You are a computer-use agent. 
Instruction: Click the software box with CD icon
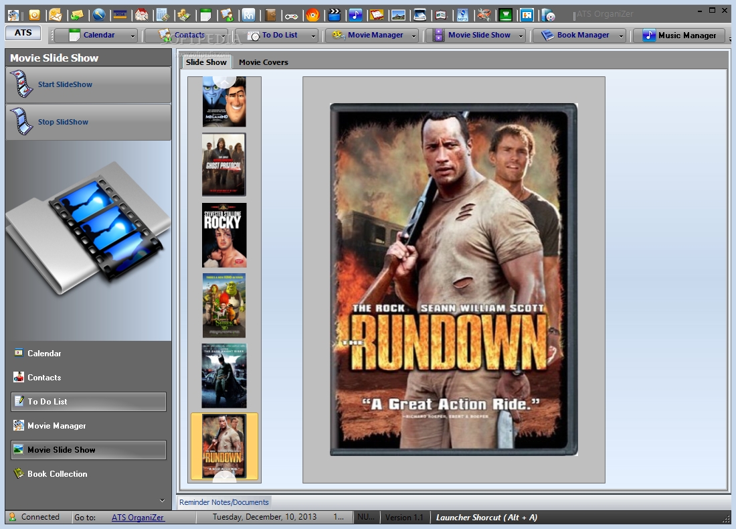pos(548,15)
